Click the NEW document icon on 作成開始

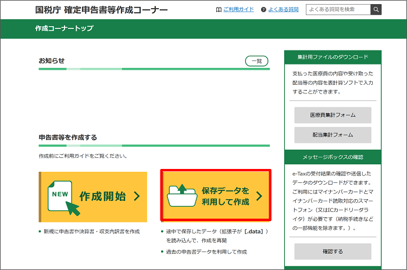point(59,197)
